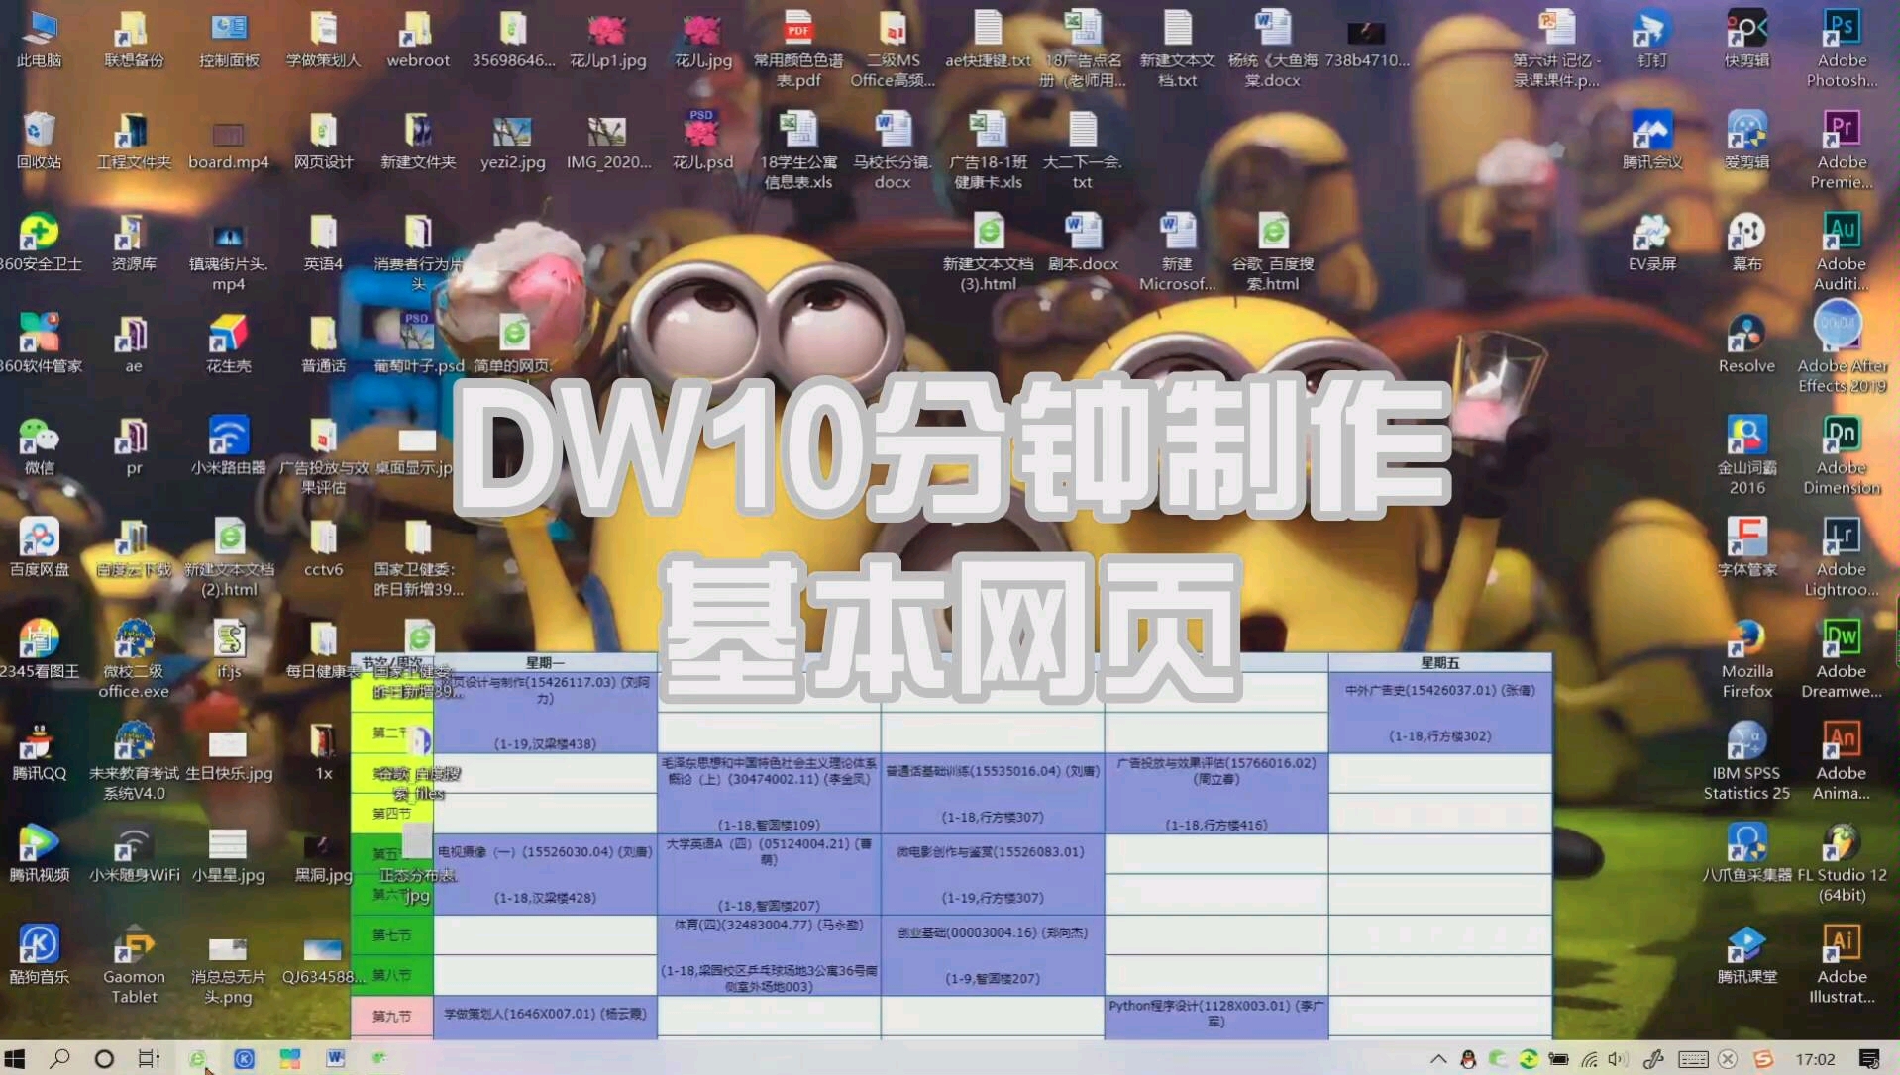Launch Adobe Dreamweaver desktop icon
The width and height of the screenshot is (1900, 1075).
1842,659
